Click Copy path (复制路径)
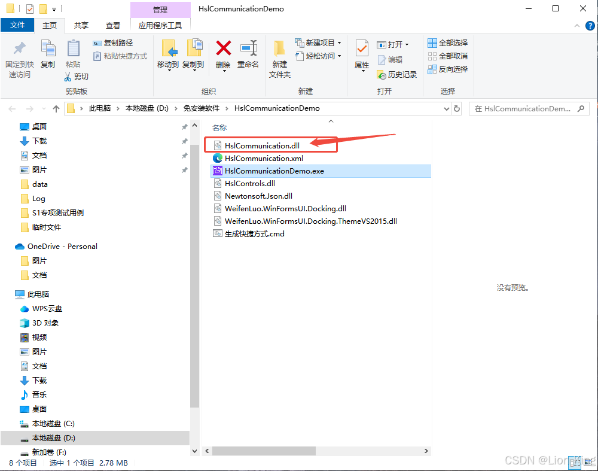Viewport: 598px width, 471px height. (113, 43)
